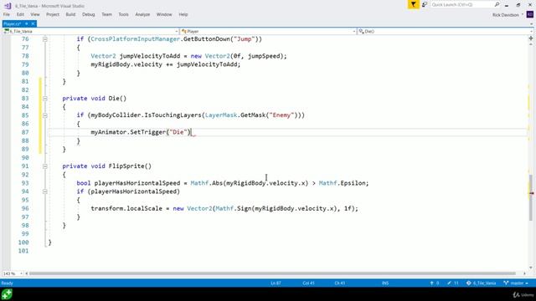The width and height of the screenshot is (536, 301).
Task: Open the Team menu
Action: tap(106, 14)
